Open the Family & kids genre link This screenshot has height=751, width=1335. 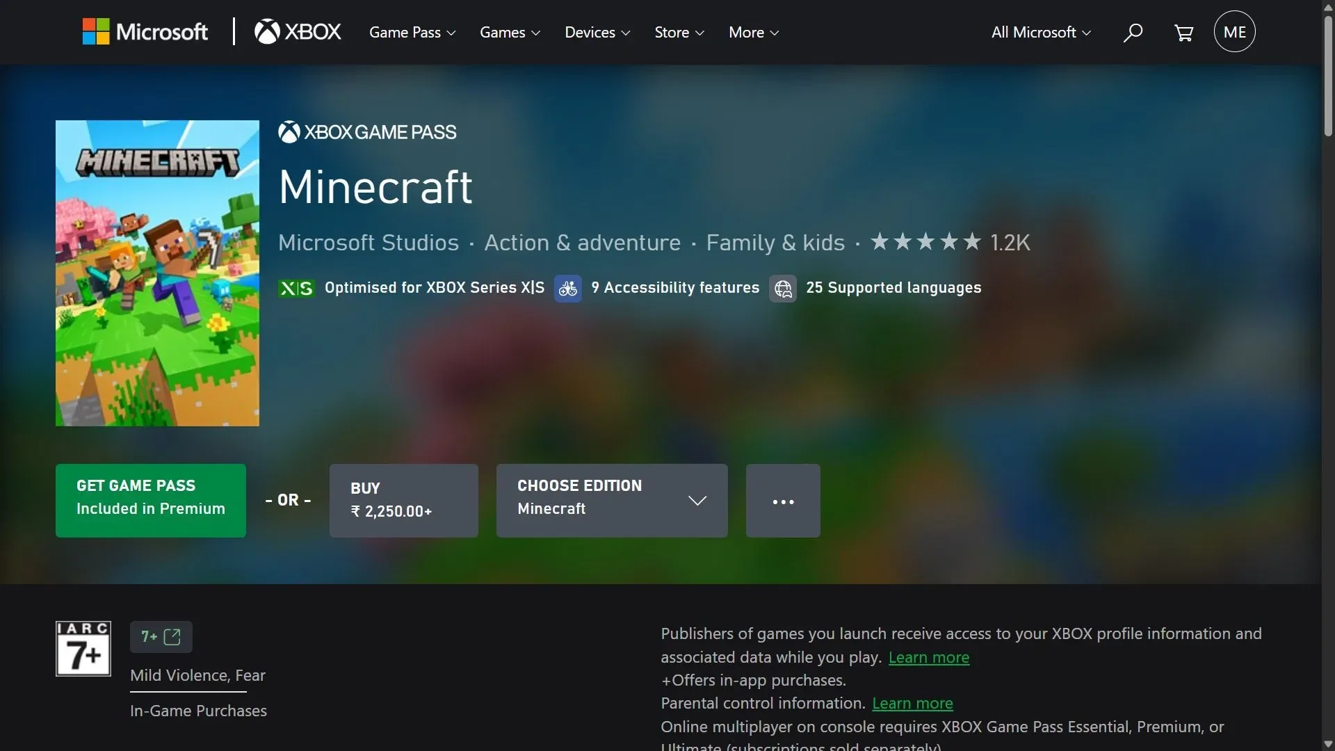point(775,243)
